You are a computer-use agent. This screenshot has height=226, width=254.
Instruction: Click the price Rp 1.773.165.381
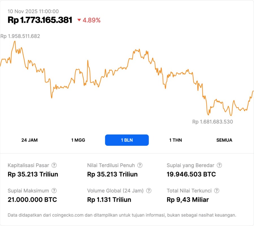[x=39, y=20]
